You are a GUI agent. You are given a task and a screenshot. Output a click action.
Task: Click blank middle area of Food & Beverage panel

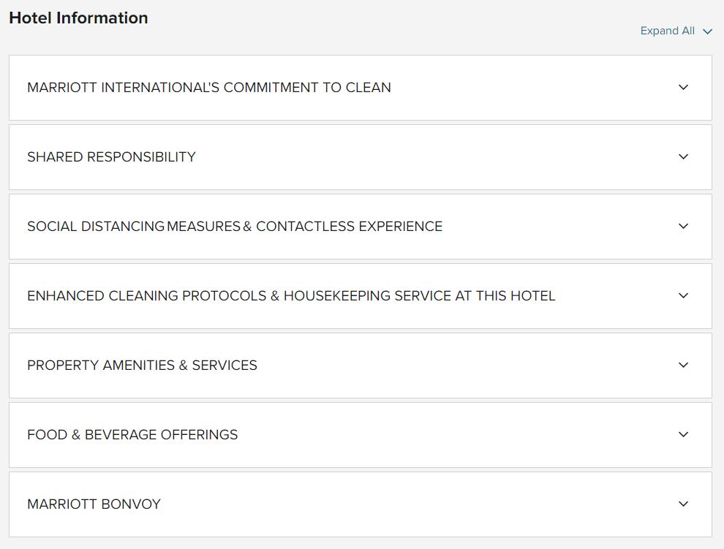click(x=453, y=435)
